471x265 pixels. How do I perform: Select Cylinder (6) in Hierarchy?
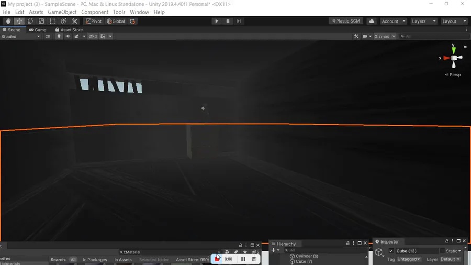coord(304,256)
